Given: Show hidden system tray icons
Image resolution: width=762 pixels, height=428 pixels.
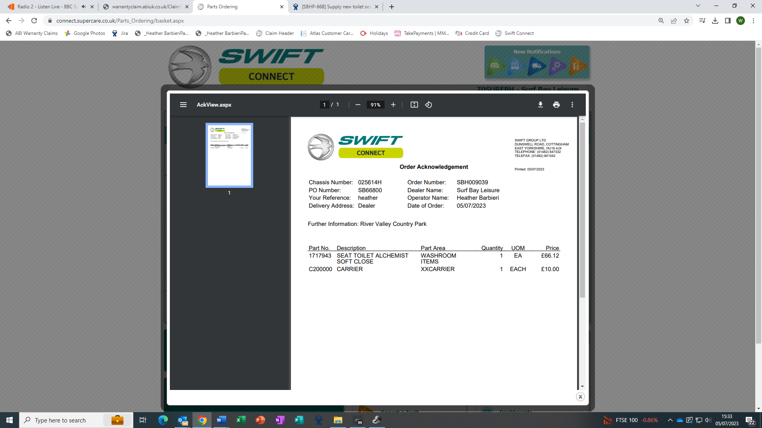Looking at the screenshot, I should point(670,420).
